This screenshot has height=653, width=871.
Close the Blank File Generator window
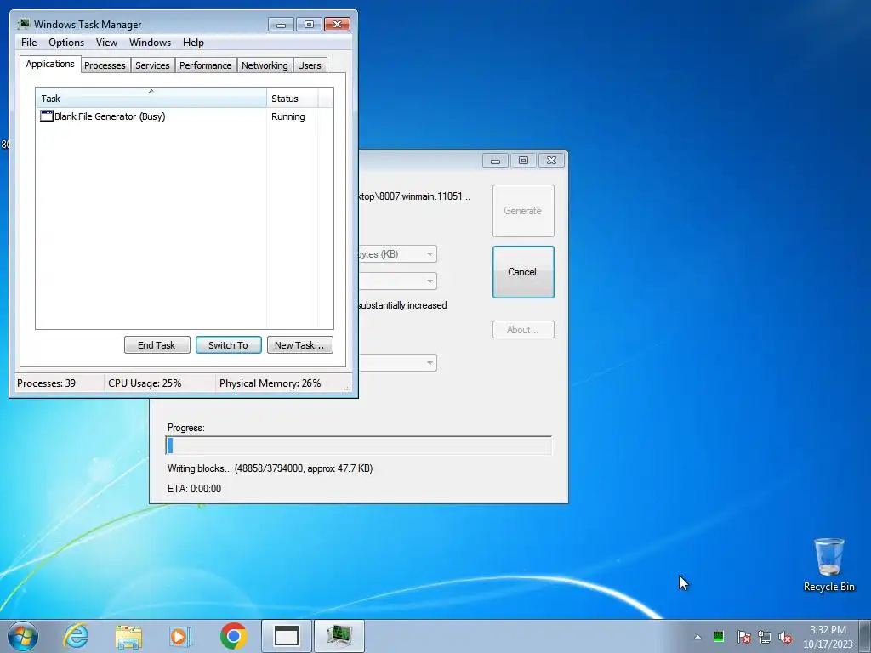[x=551, y=161]
